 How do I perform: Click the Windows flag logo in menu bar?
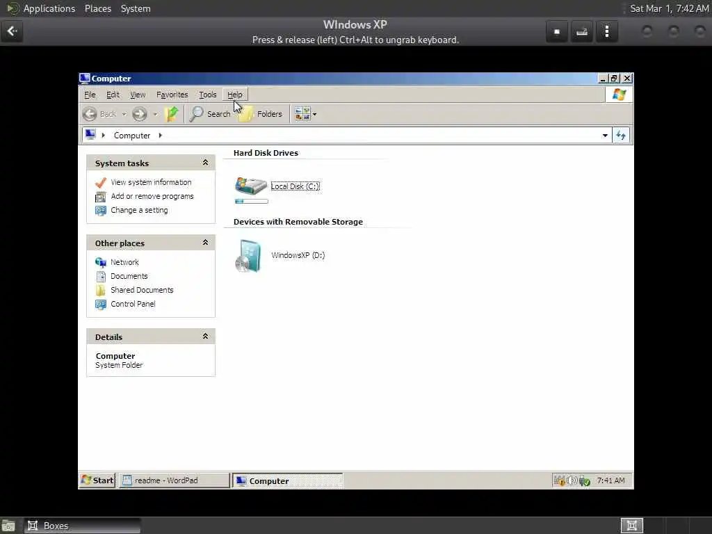pyautogui.click(x=619, y=95)
